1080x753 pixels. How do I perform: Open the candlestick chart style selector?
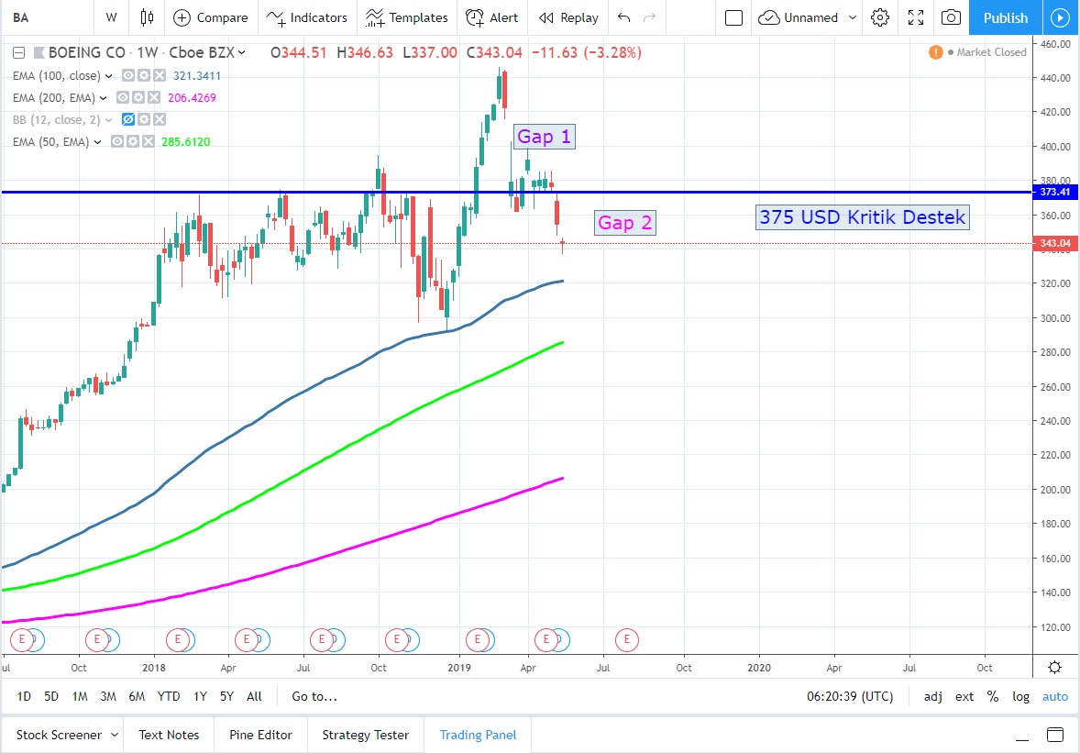[x=147, y=18]
